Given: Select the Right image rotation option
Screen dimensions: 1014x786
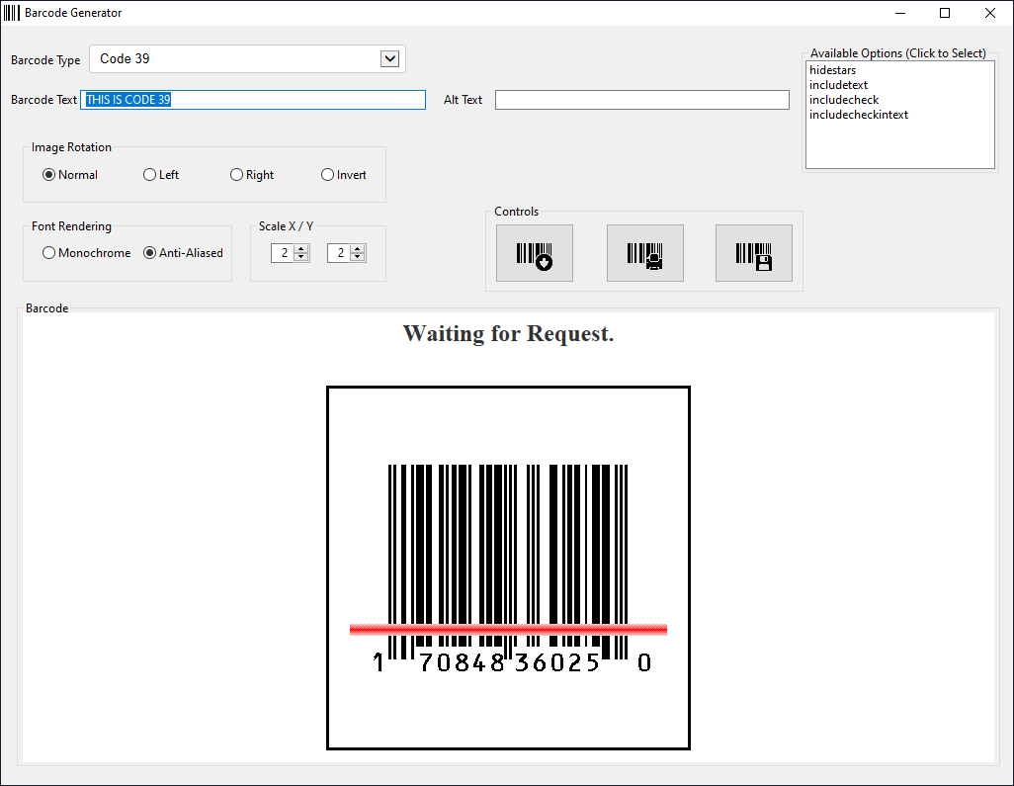Looking at the screenshot, I should [x=237, y=175].
